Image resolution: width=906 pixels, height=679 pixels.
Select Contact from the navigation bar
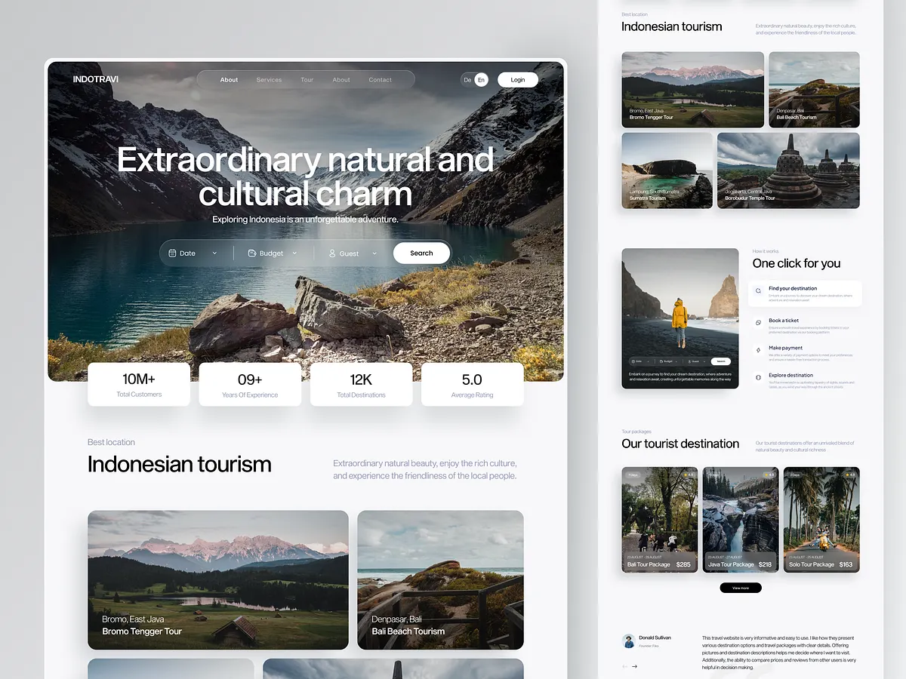click(380, 78)
